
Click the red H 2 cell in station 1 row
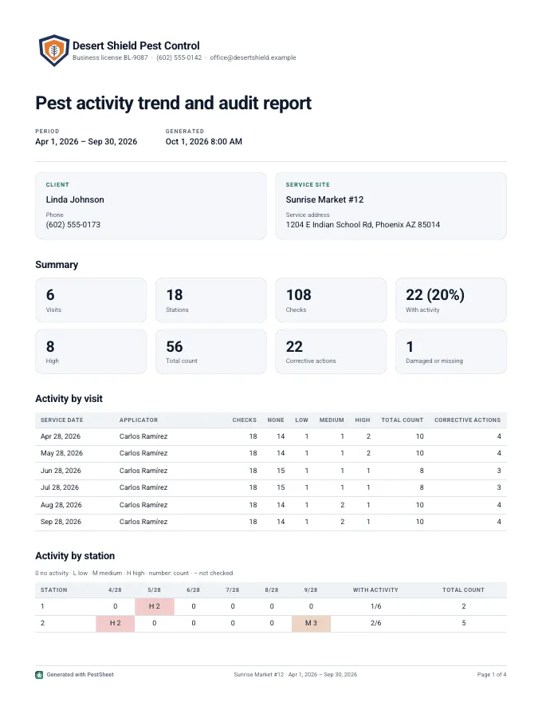155,606
